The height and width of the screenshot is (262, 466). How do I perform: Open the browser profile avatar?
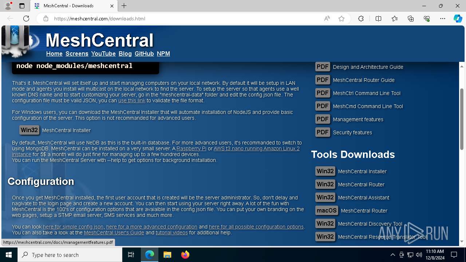coord(8,6)
